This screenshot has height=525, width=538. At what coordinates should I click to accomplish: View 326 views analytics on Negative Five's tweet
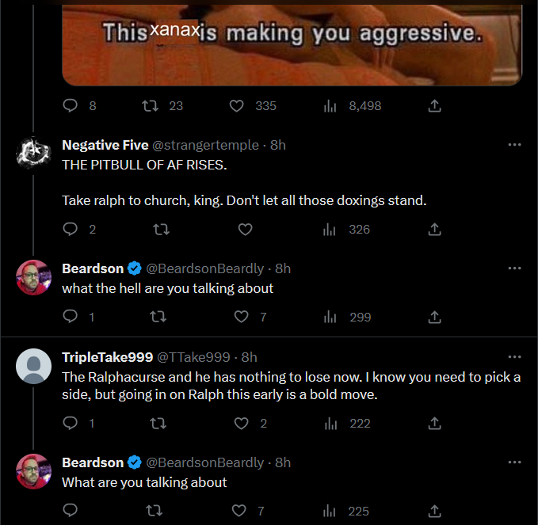pyautogui.click(x=346, y=230)
